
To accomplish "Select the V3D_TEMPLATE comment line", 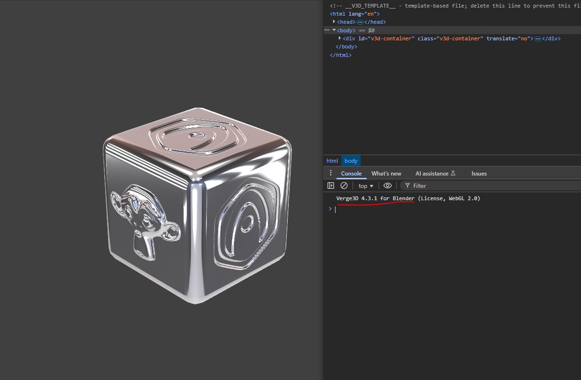I will (x=455, y=6).
